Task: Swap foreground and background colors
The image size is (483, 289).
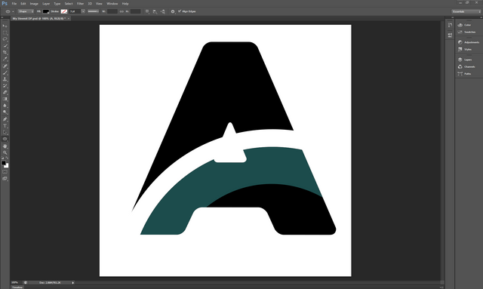Action: click(x=8, y=158)
